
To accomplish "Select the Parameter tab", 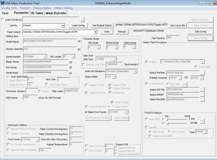I will (21, 13).
